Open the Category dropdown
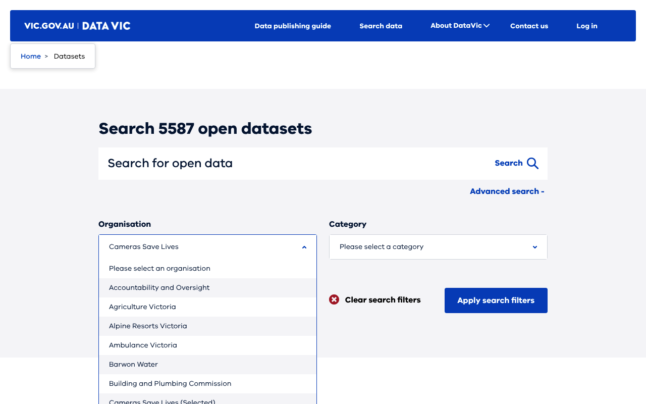This screenshot has width=646, height=404. coord(438,247)
